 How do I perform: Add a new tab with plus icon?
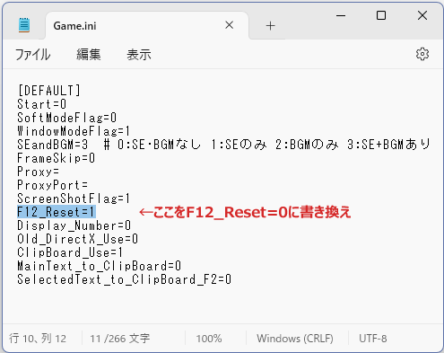point(270,26)
